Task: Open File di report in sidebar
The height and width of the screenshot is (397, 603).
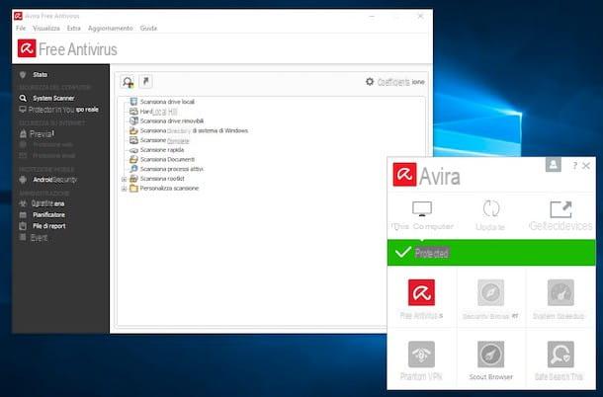Action: click(x=49, y=226)
